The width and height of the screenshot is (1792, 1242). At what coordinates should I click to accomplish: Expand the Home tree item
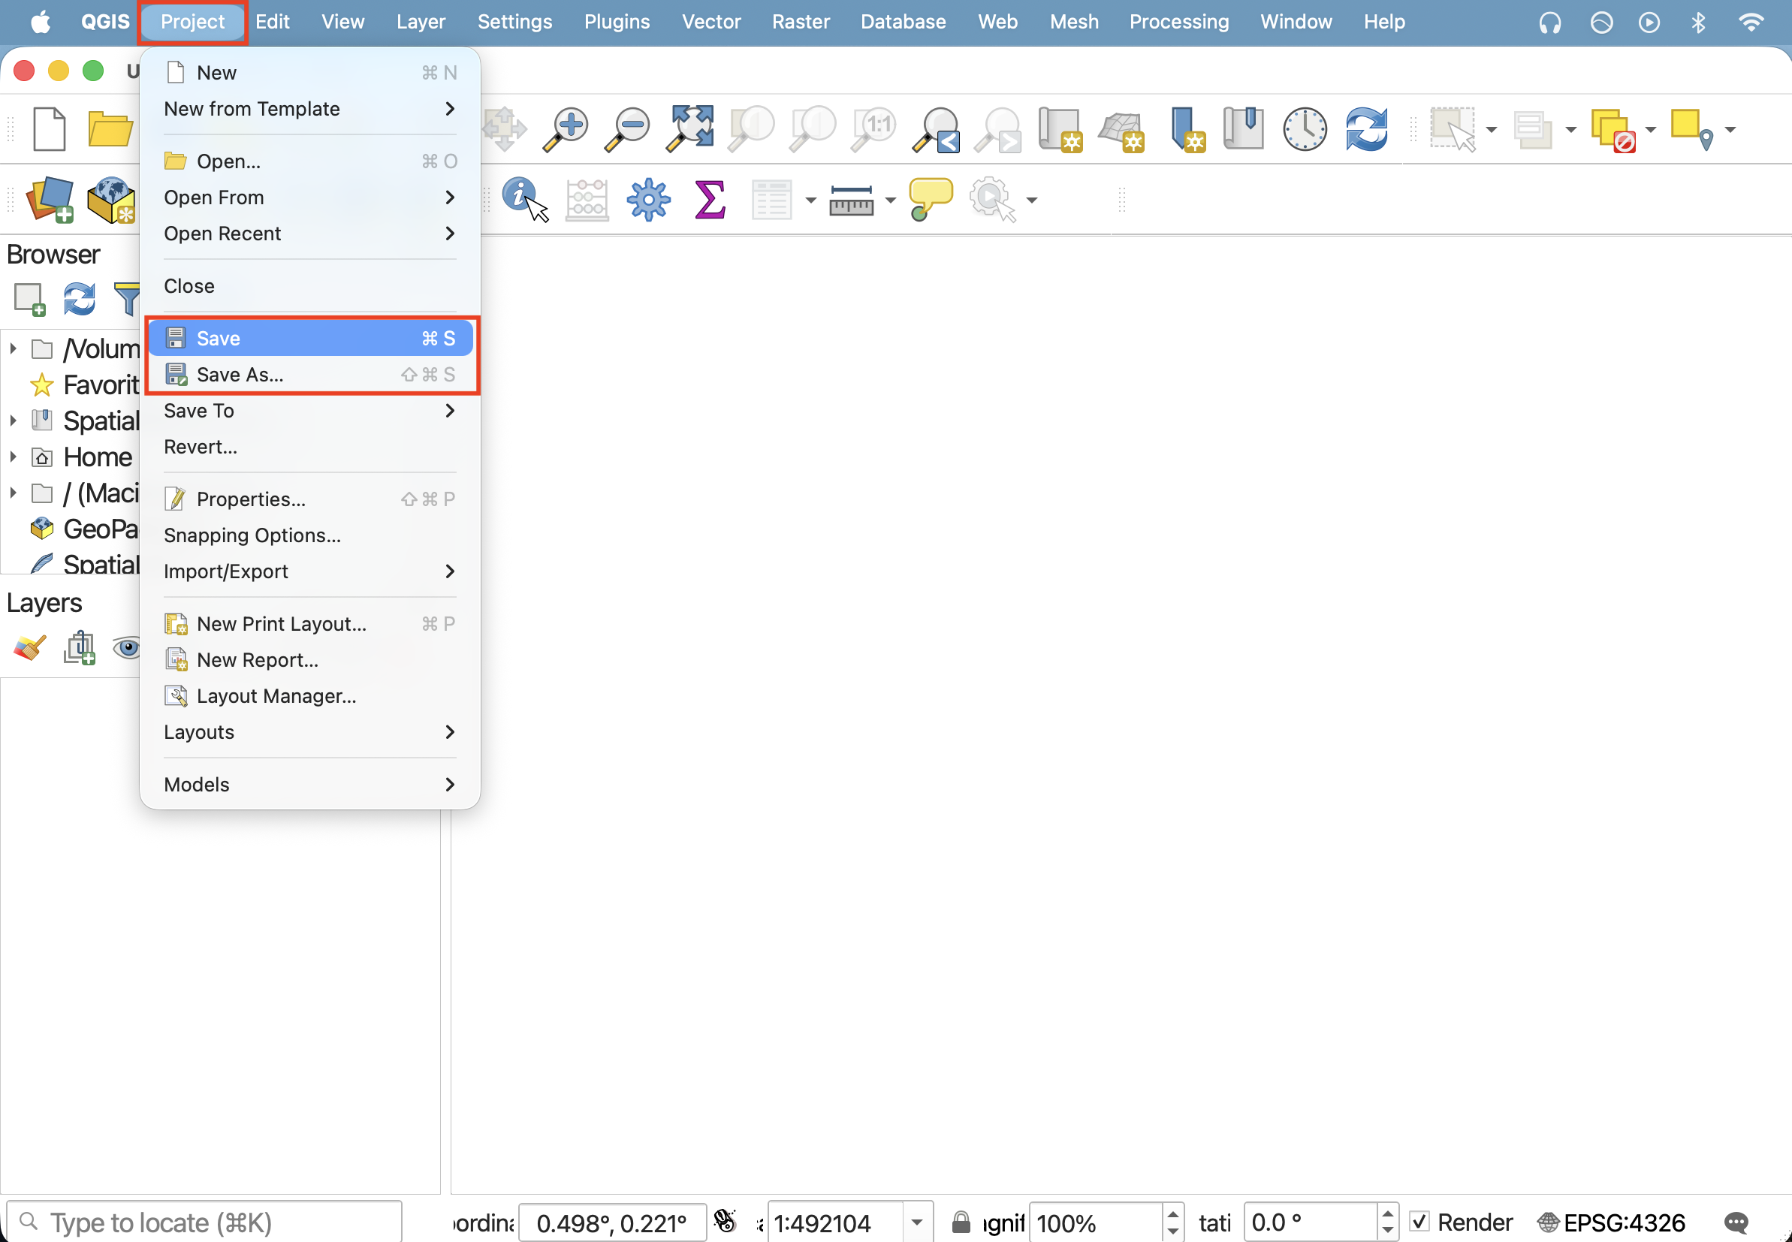pos(14,457)
